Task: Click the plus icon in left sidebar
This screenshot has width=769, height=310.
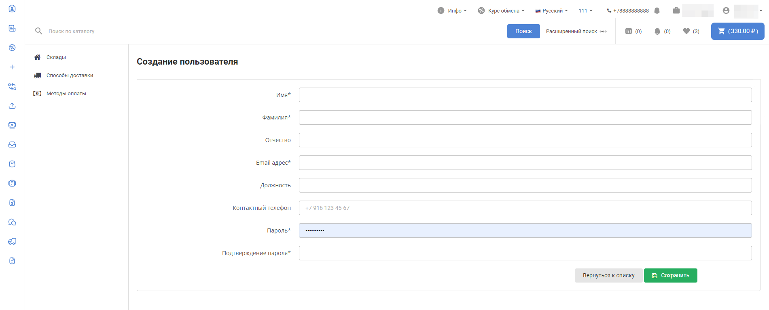Action: (x=12, y=67)
